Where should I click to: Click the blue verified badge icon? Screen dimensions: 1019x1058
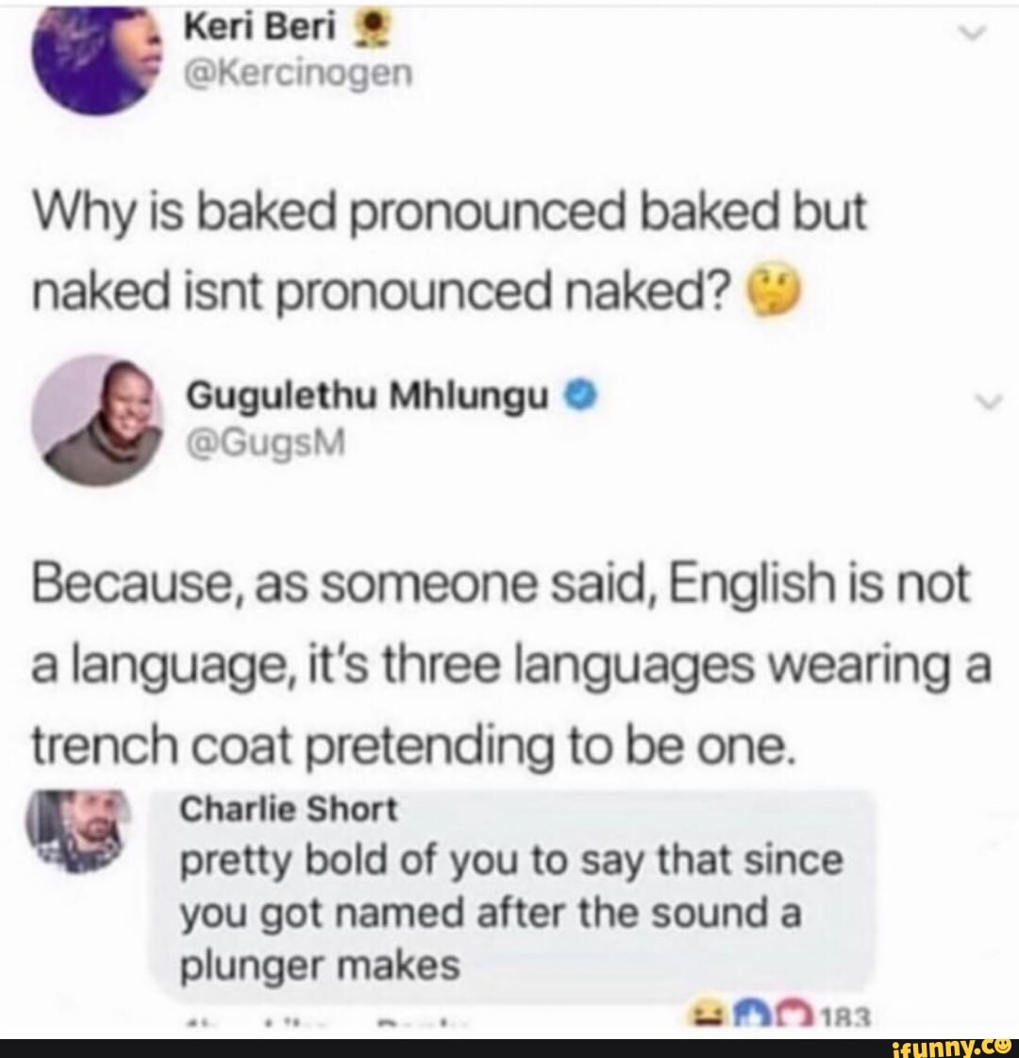click(x=582, y=396)
